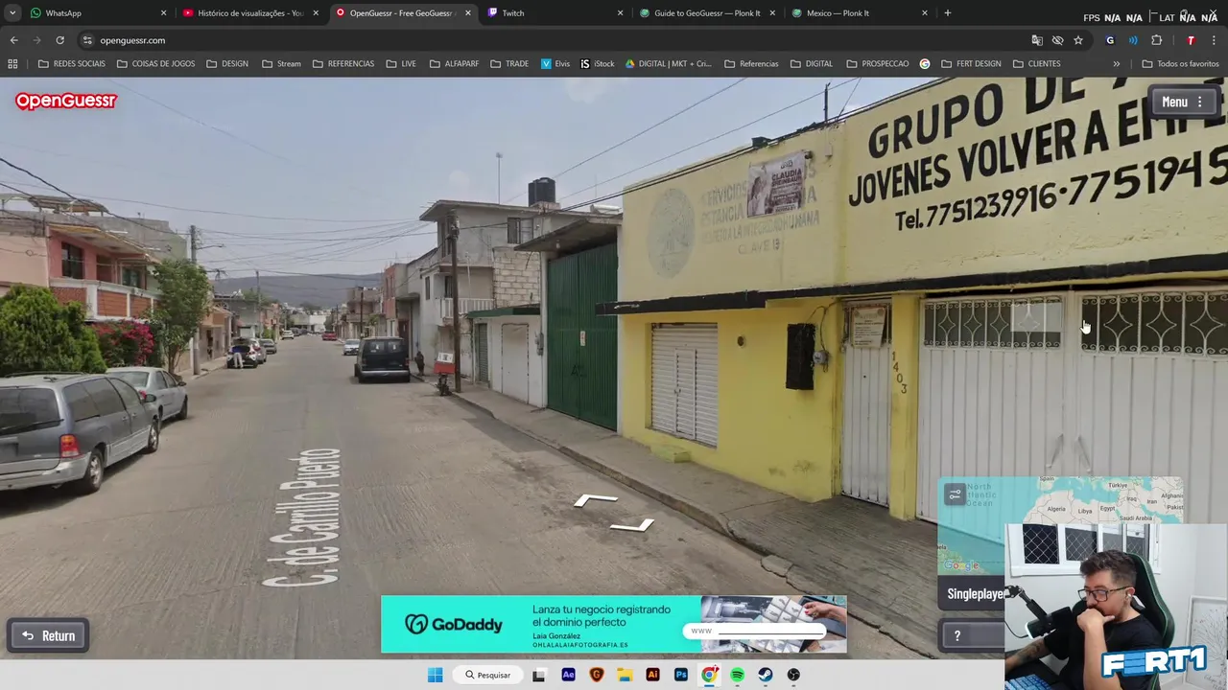Open Todos os favoritos folder
Screen dimensions: 1228x690
[x=1180, y=63]
